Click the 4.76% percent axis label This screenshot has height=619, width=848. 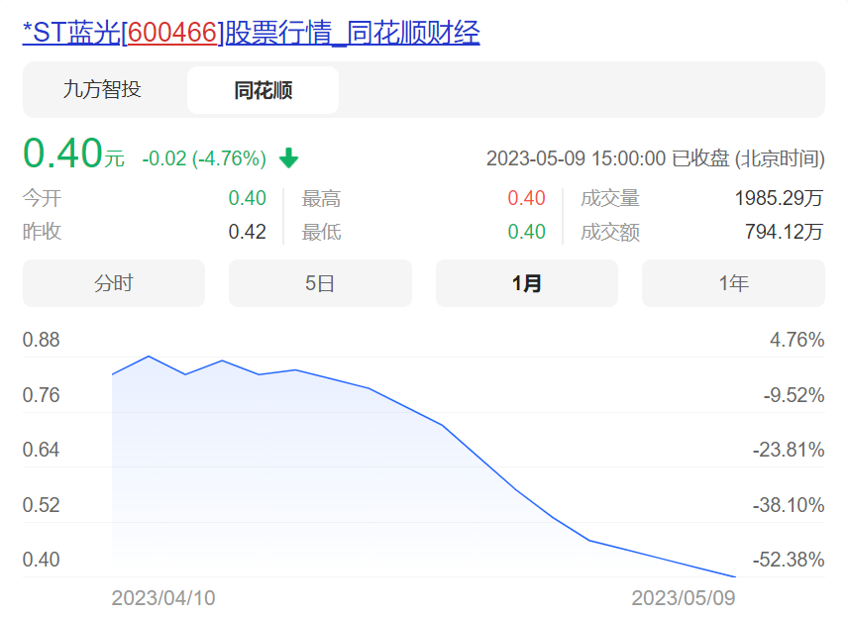click(x=797, y=340)
